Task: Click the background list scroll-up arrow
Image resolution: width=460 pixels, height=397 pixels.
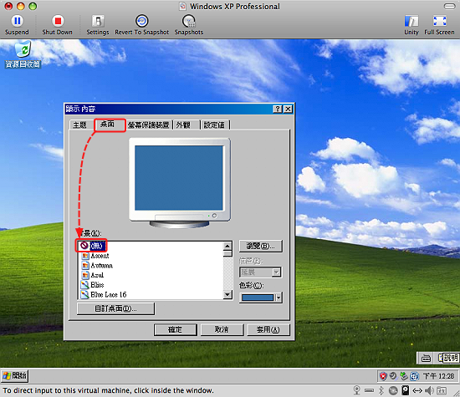Action: (x=227, y=246)
